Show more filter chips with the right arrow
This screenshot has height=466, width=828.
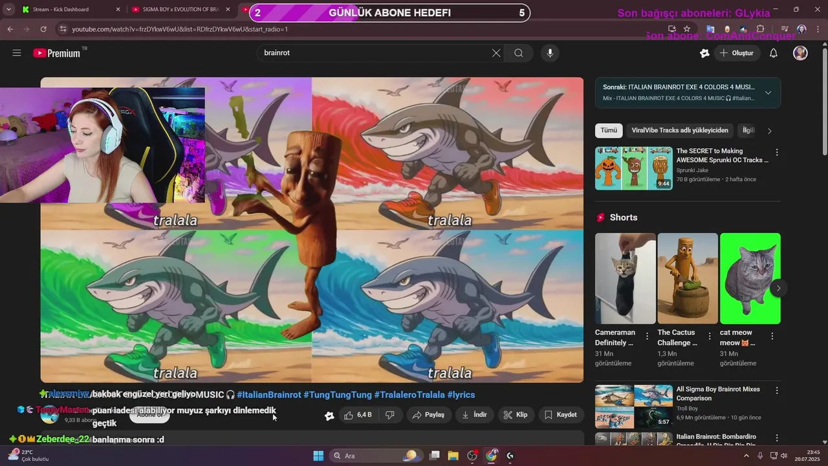pos(769,131)
